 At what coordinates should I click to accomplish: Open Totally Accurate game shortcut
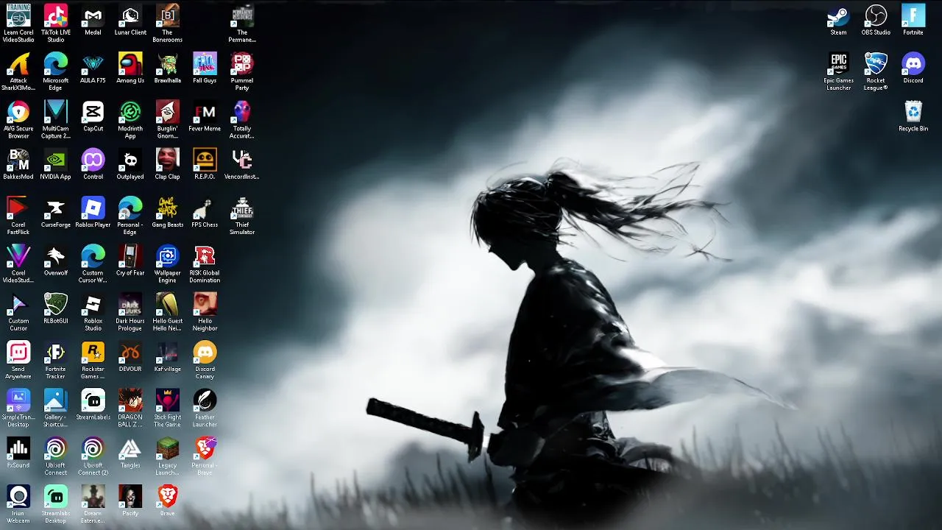pyautogui.click(x=242, y=119)
